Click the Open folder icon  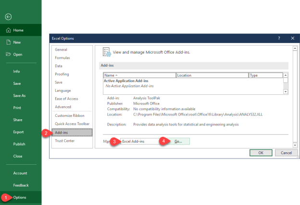(x=8, y=54)
